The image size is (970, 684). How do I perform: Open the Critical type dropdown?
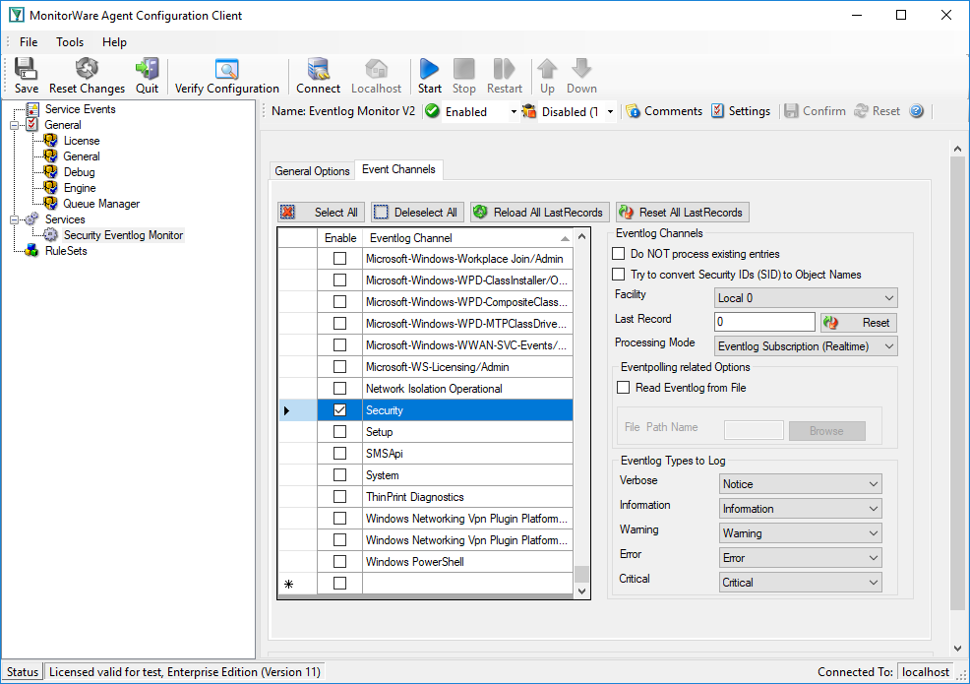tap(801, 583)
